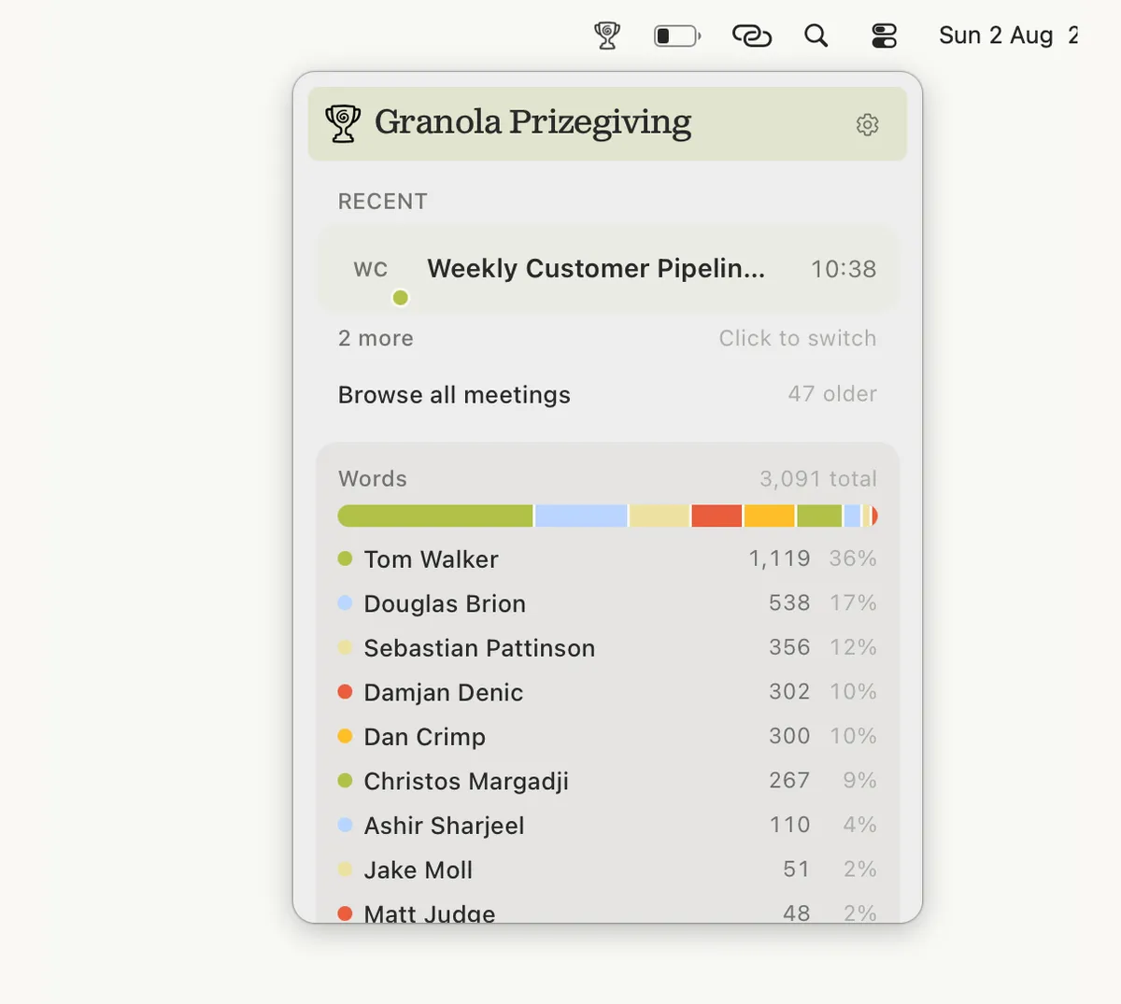Click the 47 older label
This screenshot has width=1121, height=1004.
[x=832, y=394]
